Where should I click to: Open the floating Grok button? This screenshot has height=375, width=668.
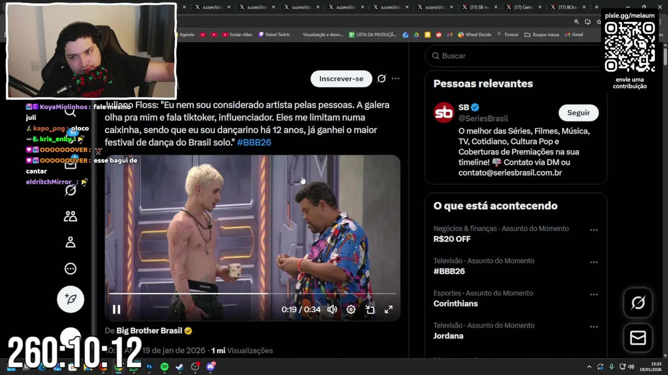click(638, 302)
